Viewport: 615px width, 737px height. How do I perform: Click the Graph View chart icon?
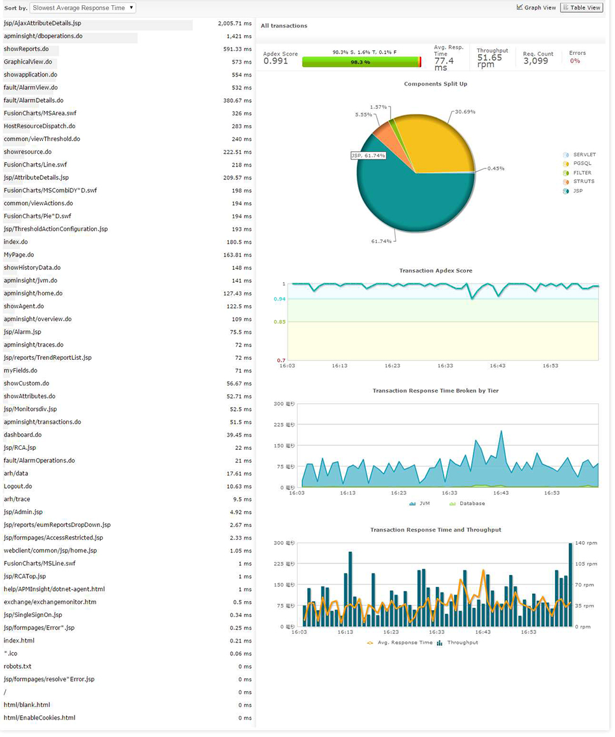[x=519, y=8]
